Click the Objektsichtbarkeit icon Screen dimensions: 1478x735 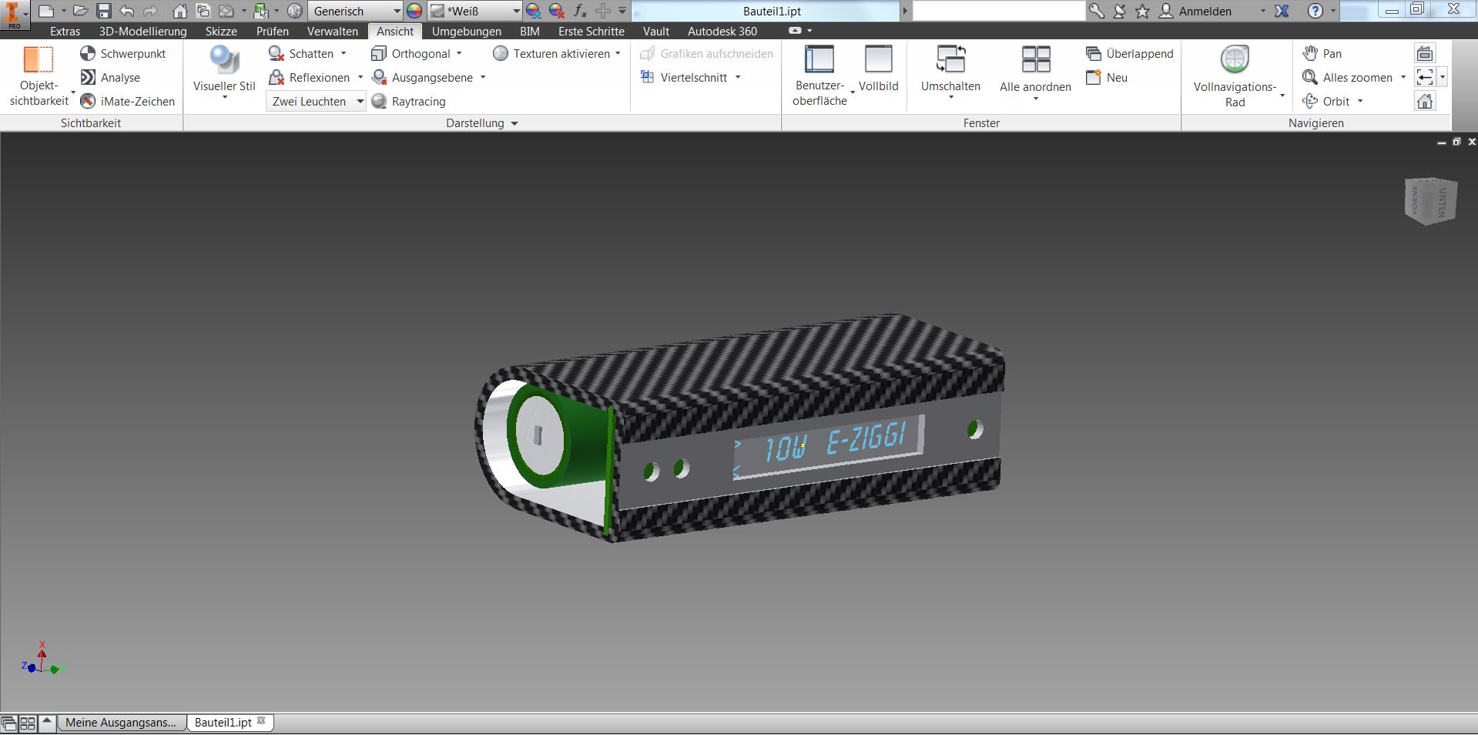coord(39,59)
